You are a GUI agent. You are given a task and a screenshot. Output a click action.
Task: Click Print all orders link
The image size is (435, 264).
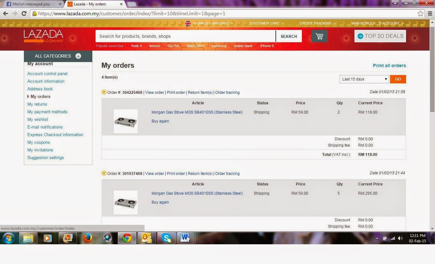389,66
